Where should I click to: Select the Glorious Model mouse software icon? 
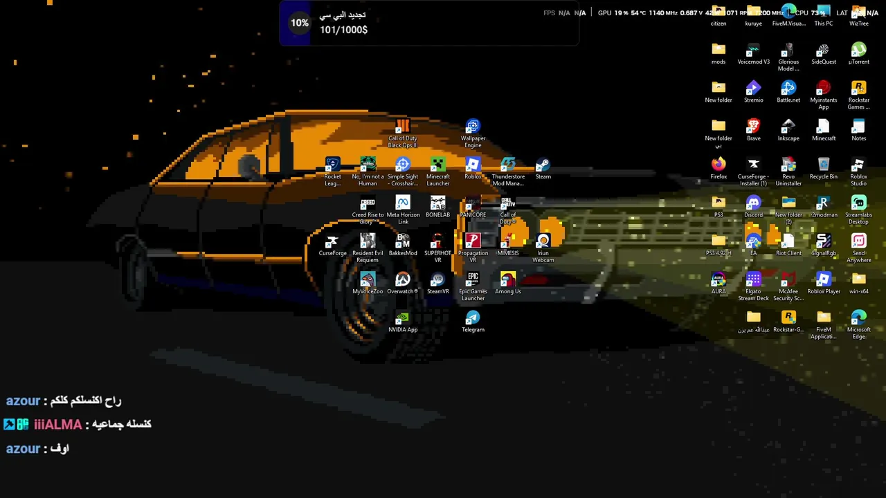point(788,57)
